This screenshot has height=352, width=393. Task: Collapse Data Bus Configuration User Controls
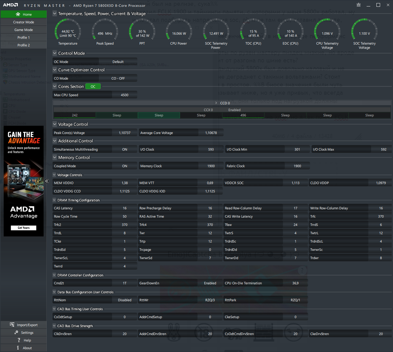pyautogui.click(x=54, y=292)
